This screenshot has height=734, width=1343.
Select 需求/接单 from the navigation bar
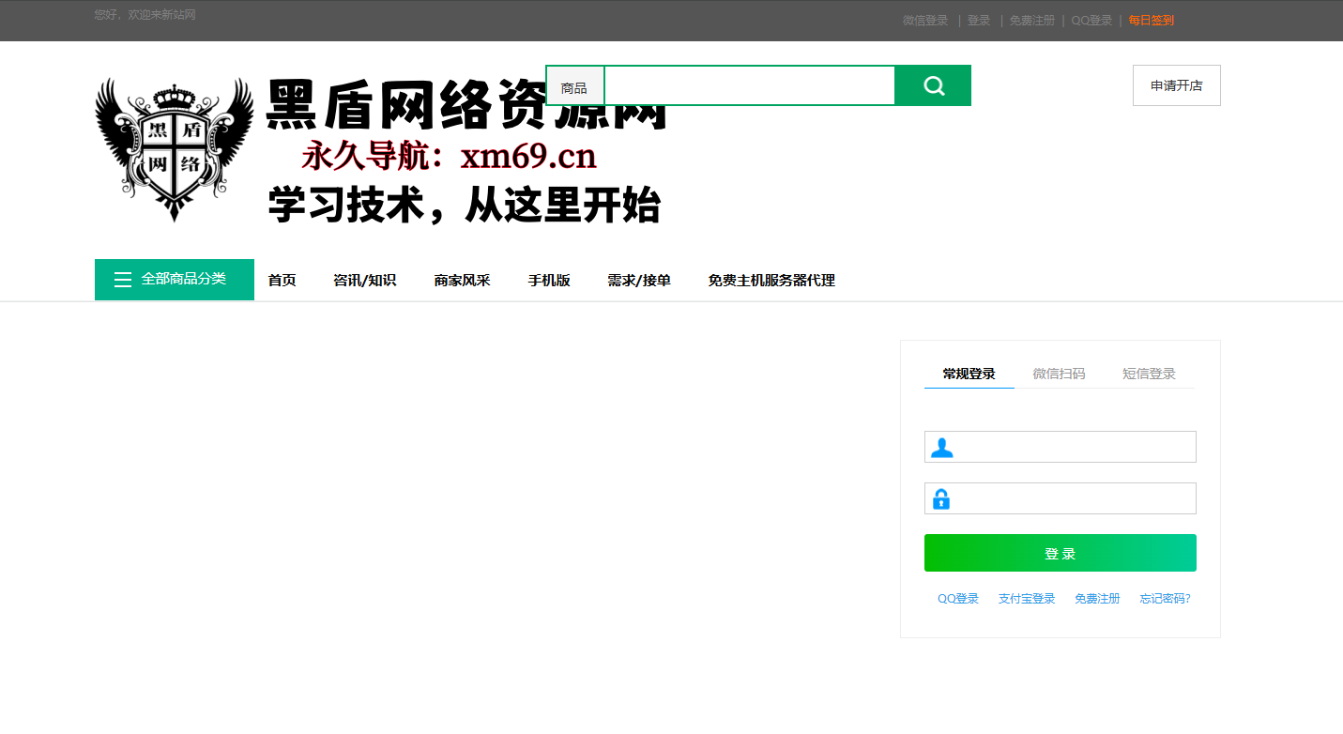[639, 280]
